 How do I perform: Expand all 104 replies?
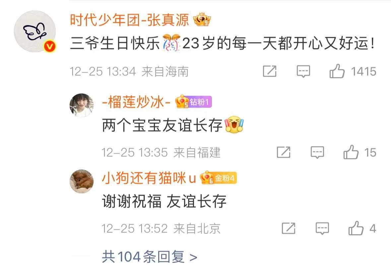[x=150, y=257]
